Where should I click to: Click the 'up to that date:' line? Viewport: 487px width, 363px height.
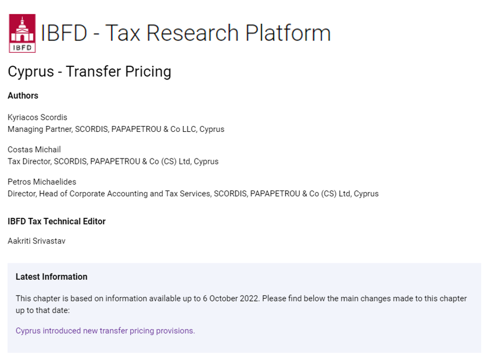tap(43, 311)
